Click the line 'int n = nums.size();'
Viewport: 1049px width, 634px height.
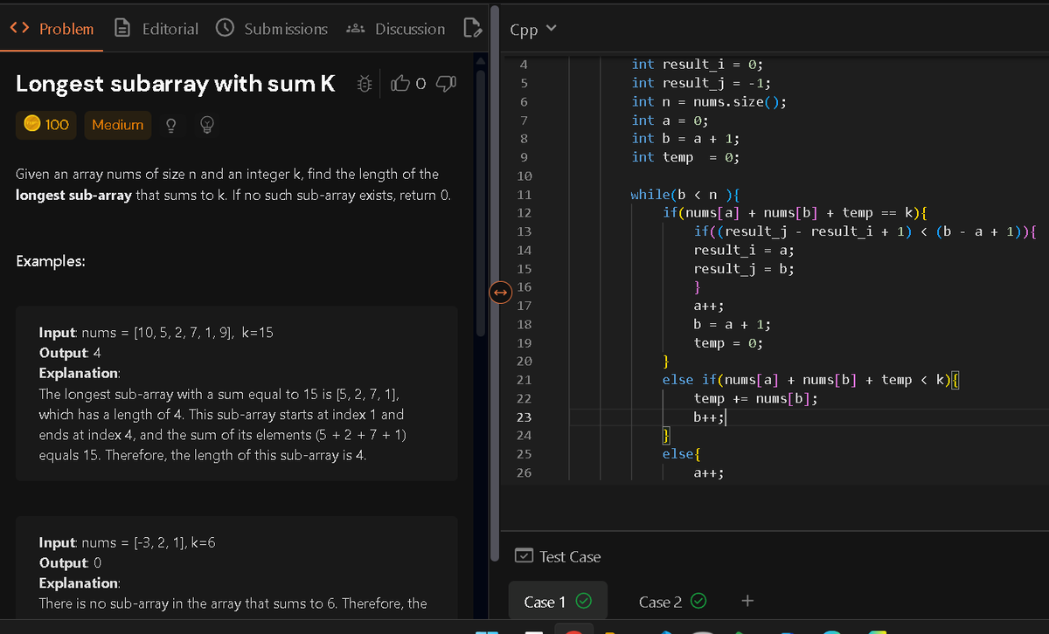(709, 101)
